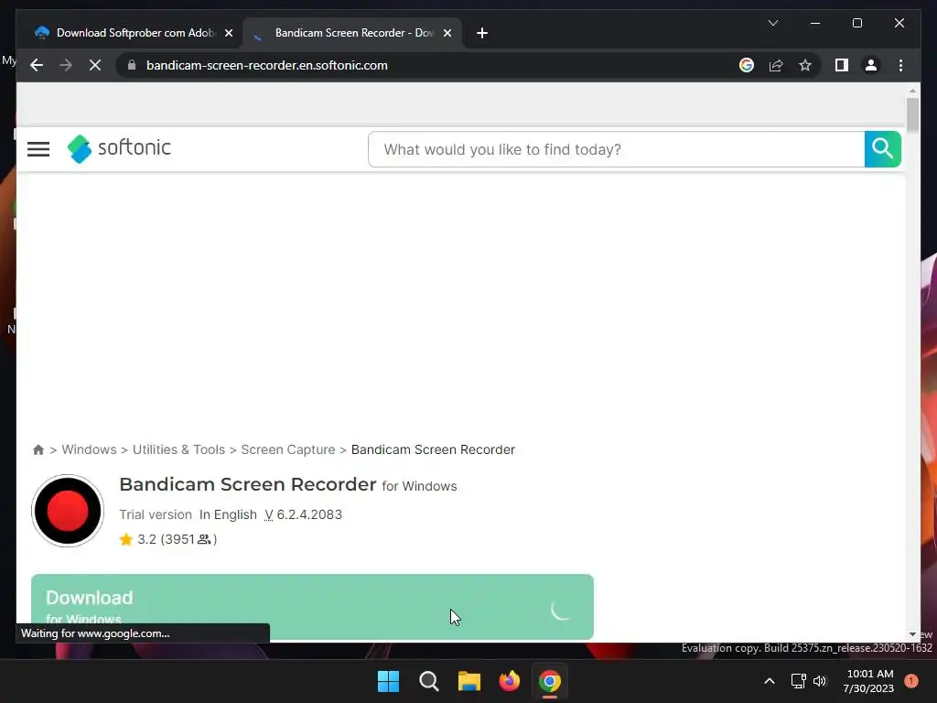Launch Firefox from the taskbar

[509, 681]
